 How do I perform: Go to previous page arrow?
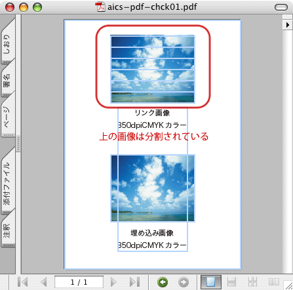[44, 282]
